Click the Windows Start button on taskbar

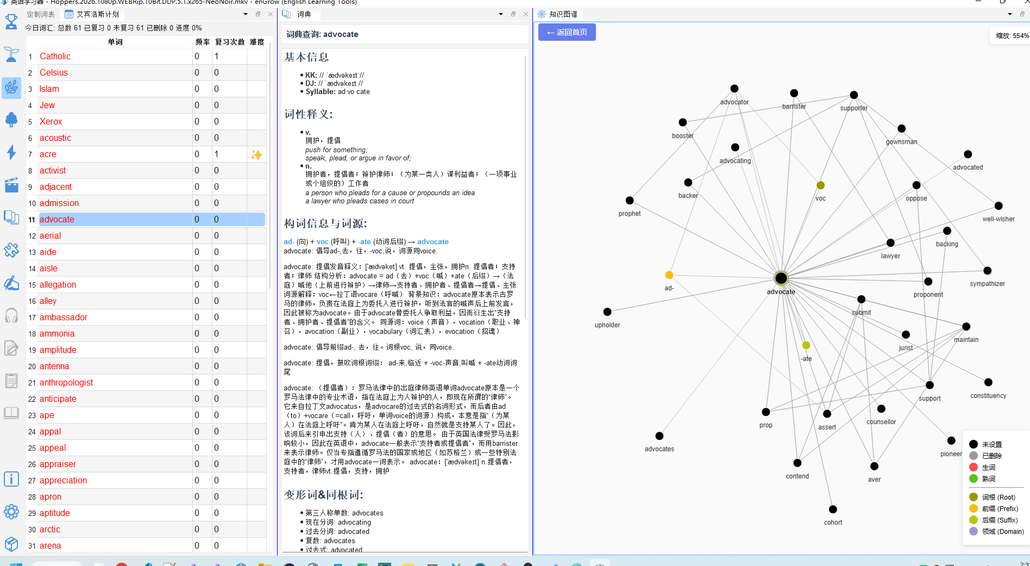[x=16, y=563]
